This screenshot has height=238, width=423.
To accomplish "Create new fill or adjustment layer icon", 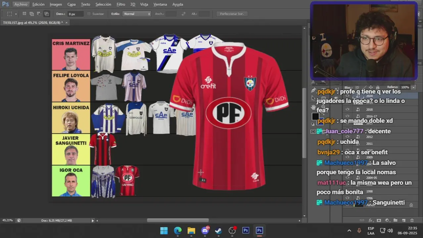I will point(387,220).
